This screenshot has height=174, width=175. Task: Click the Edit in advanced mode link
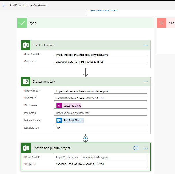(x=103, y=10)
